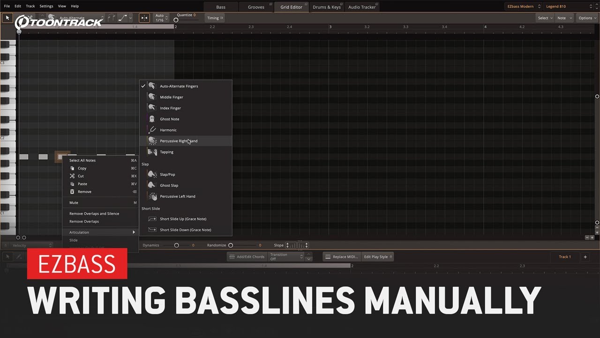Click the Ghost Slap articulation icon
The width and height of the screenshot is (600, 338).
pos(152,185)
